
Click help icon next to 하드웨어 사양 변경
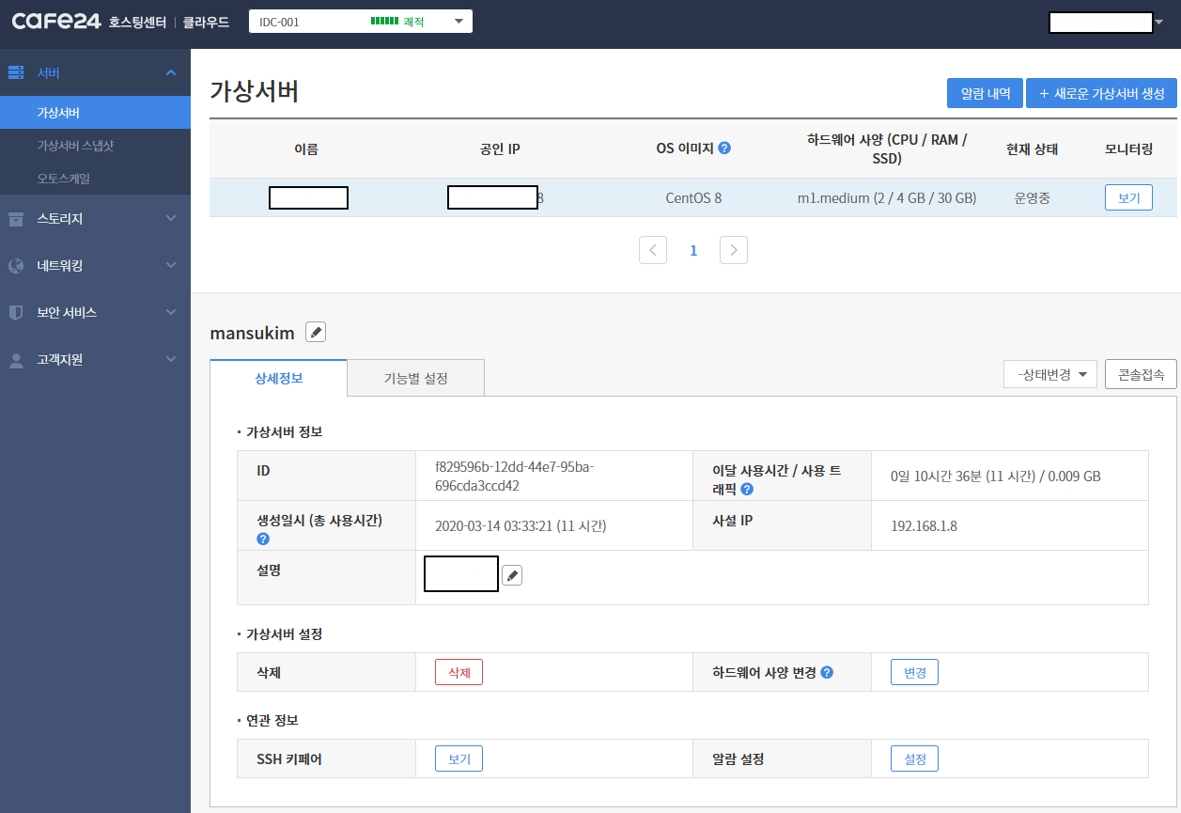click(x=827, y=673)
